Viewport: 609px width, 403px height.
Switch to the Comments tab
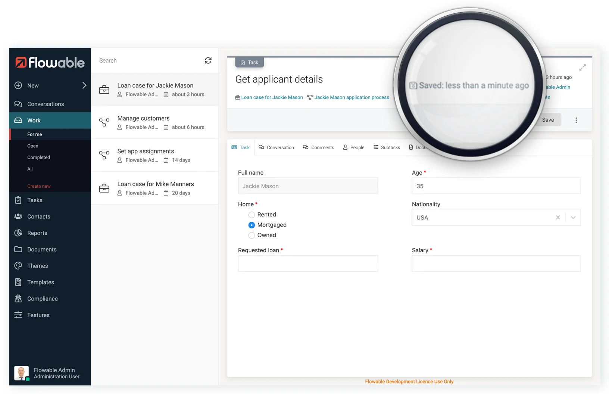coord(319,147)
